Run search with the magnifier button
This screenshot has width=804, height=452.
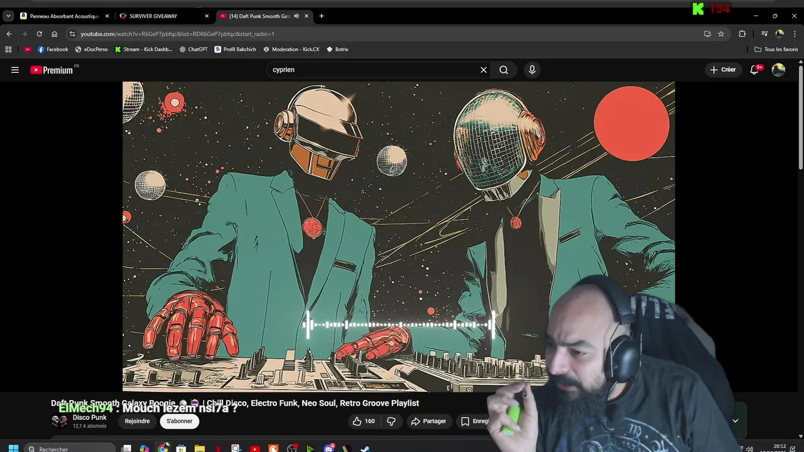point(504,70)
